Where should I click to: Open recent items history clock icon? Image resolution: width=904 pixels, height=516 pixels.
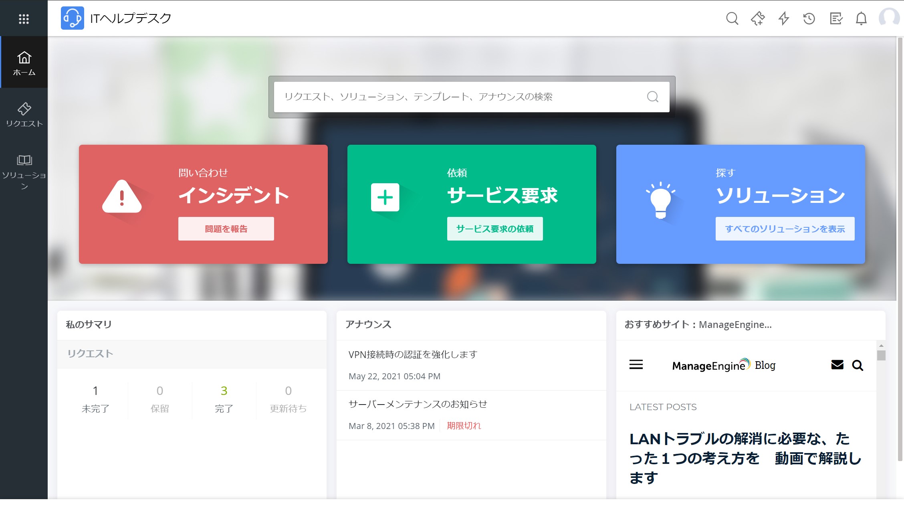pos(809,18)
